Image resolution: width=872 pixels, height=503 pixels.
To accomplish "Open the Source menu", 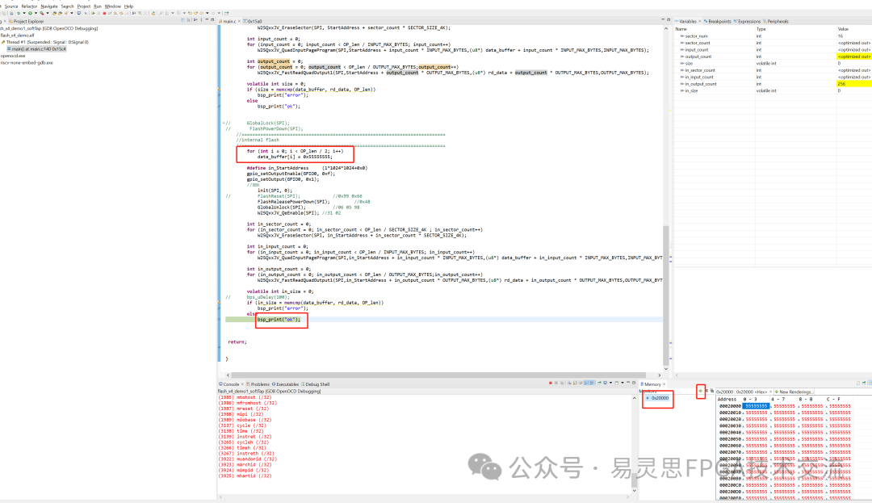I will tap(11, 6).
